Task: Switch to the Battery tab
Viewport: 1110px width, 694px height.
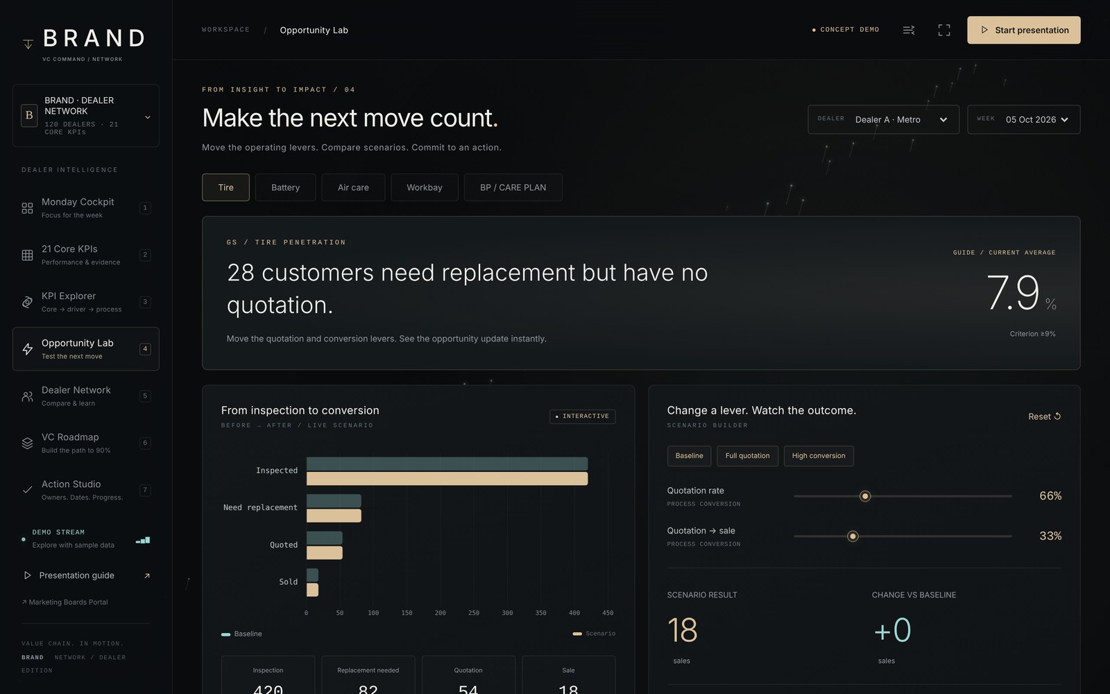Action: pos(285,187)
